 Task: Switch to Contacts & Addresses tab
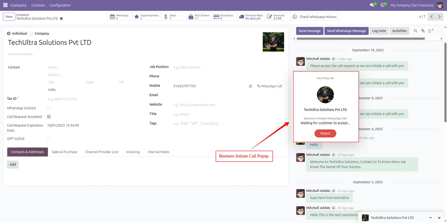click(28, 152)
